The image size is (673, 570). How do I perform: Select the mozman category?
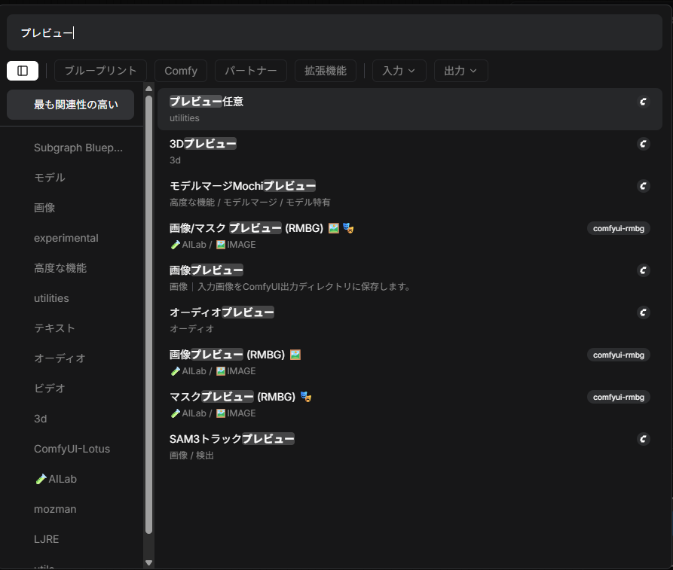click(x=70, y=509)
